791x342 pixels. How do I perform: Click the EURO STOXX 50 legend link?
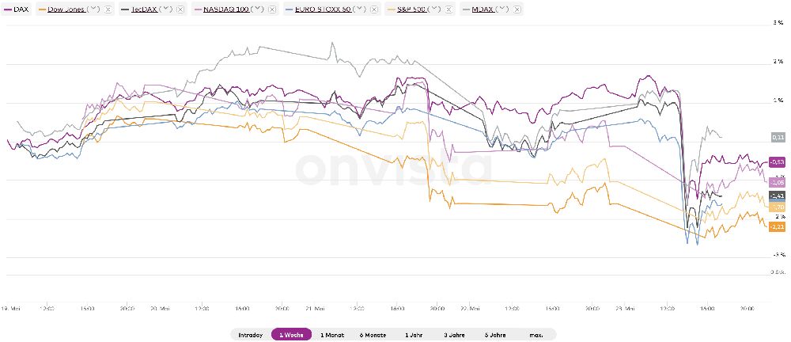323,9
